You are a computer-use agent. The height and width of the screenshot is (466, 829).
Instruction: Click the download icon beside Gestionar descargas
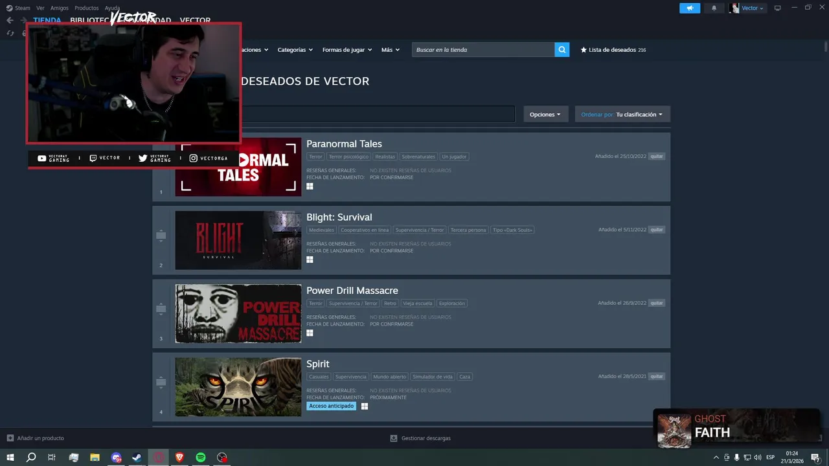coord(393,438)
